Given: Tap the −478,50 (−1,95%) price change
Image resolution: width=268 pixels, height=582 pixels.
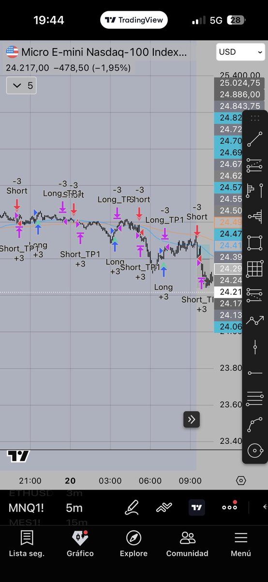Looking at the screenshot, I should point(92,68).
